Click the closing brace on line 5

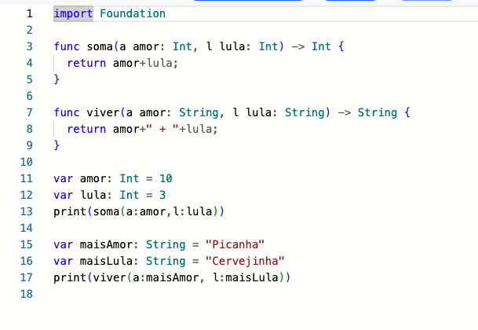coord(57,79)
